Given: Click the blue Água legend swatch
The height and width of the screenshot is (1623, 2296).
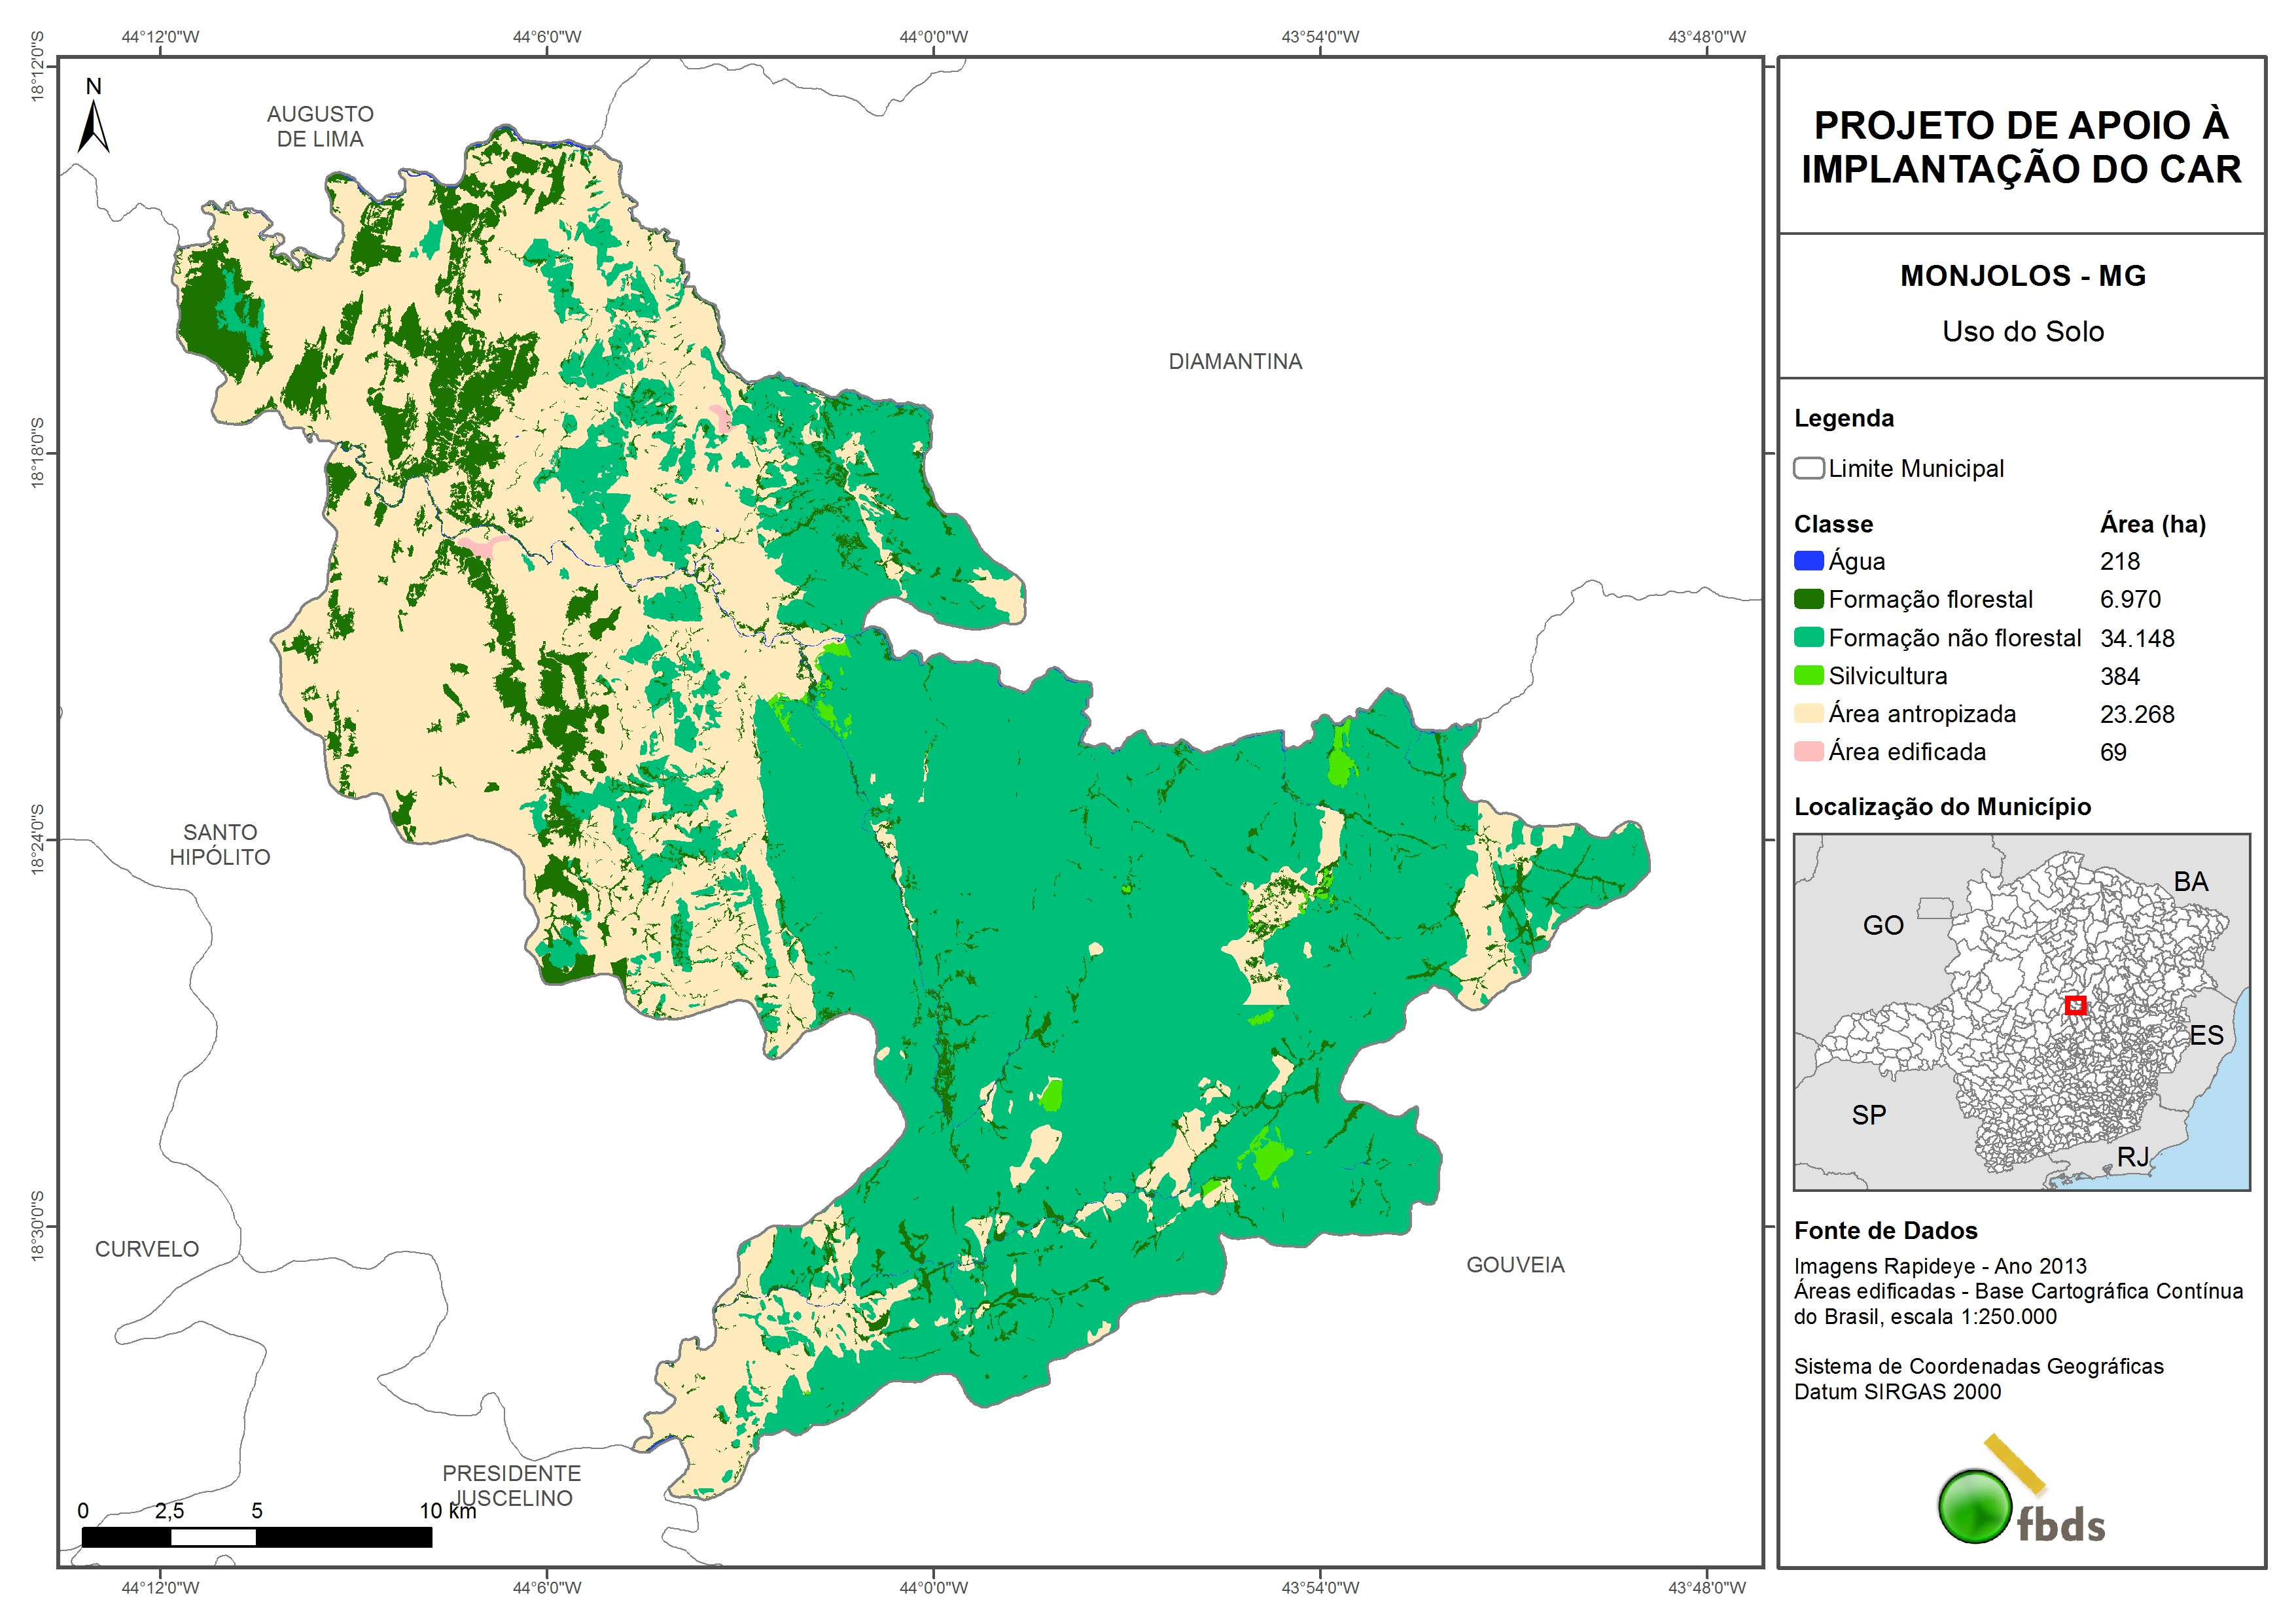Looking at the screenshot, I should pyautogui.click(x=1808, y=561).
